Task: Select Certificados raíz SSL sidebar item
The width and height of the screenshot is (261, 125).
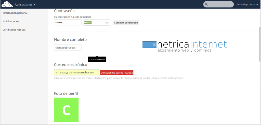Action: coord(14,30)
